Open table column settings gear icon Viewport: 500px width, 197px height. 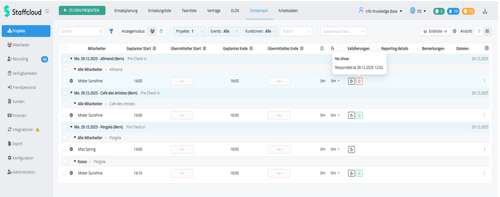point(487,48)
